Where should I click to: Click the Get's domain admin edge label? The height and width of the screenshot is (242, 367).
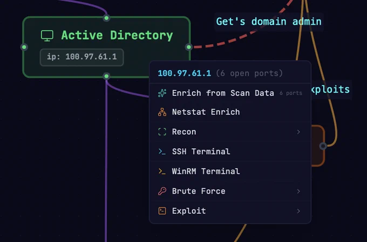(269, 22)
